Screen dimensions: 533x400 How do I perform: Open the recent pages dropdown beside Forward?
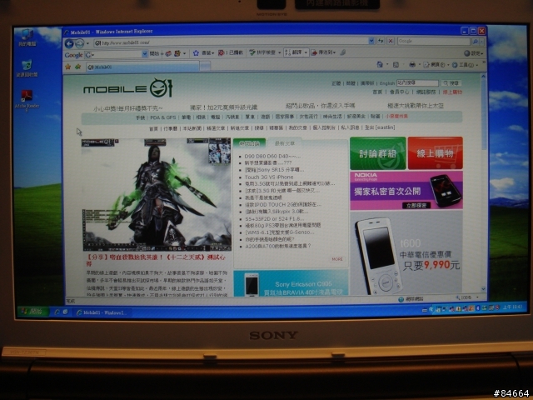click(87, 43)
